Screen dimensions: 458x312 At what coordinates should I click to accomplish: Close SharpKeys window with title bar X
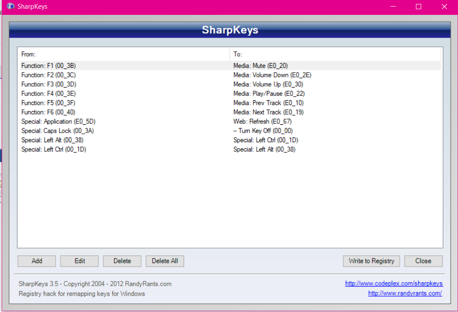pos(444,7)
